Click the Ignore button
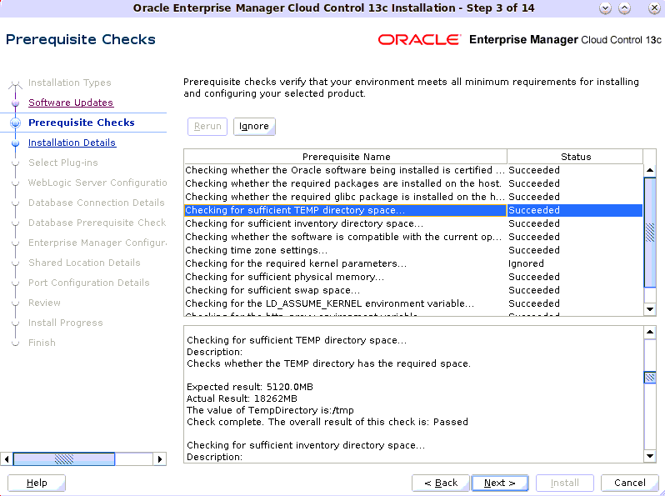The image size is (665, 496). (254, 127)
